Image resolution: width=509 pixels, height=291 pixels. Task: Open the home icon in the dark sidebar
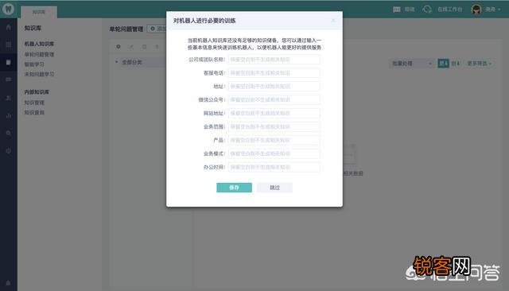coord(9,27)
